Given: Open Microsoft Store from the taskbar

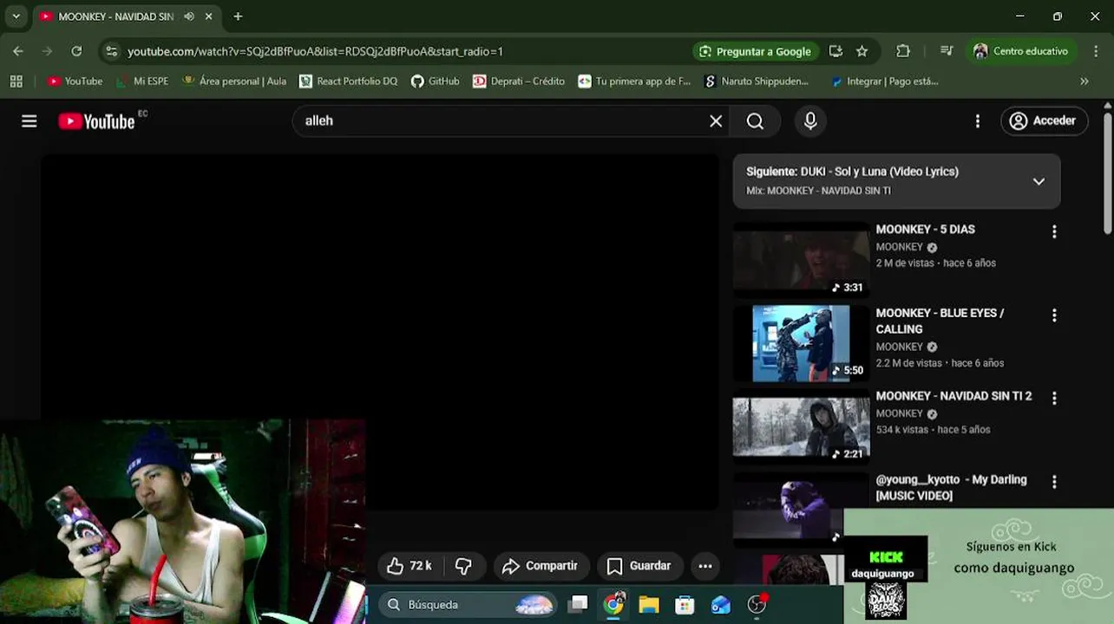Looking at the screenshot, I should 685,605.
